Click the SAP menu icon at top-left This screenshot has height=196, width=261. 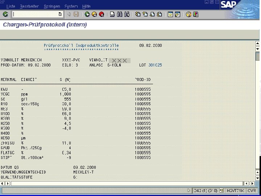click(2, 2)
